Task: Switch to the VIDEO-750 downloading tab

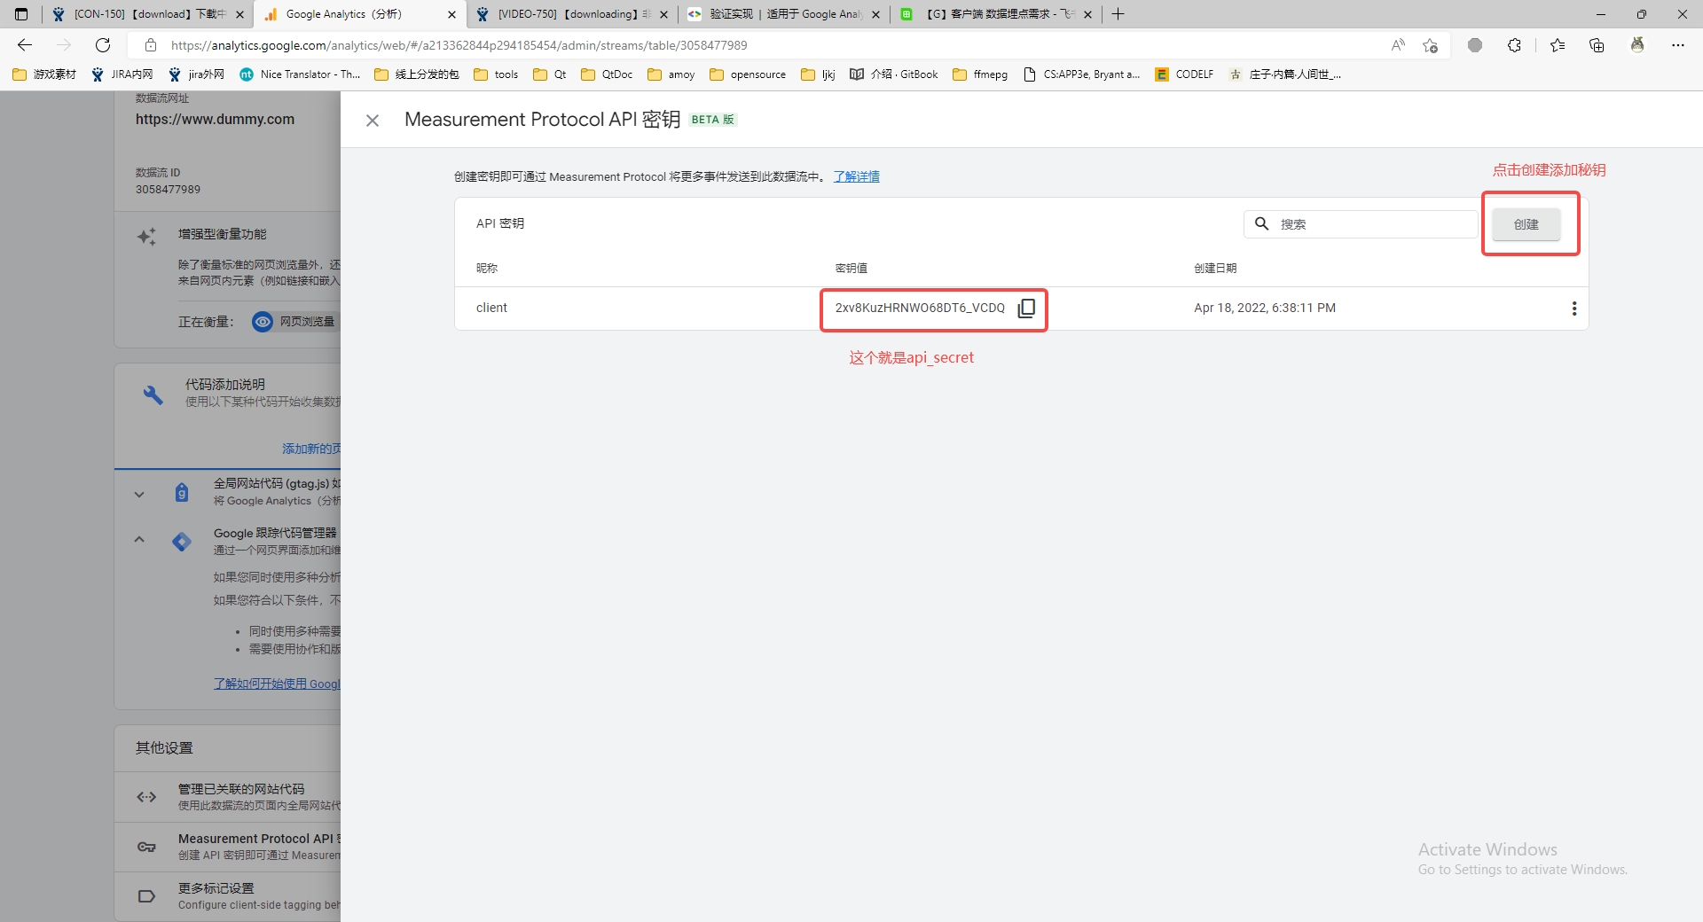Action: pyautogui.click(x=571, y=14)
